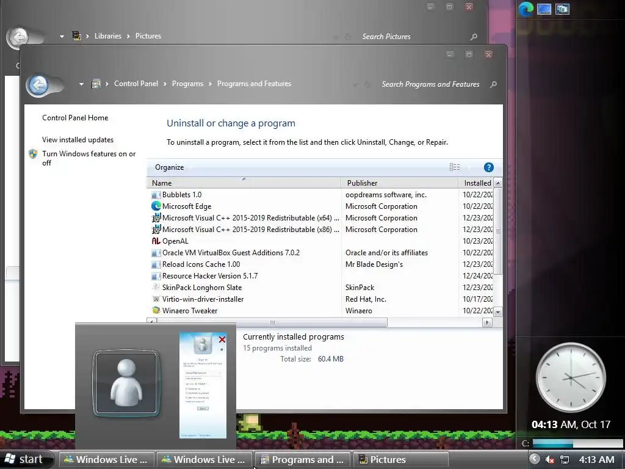Expand chevron before Libraries breadcrumb
The width and height of the screenshot is (625, 469).
click(87, 36)
